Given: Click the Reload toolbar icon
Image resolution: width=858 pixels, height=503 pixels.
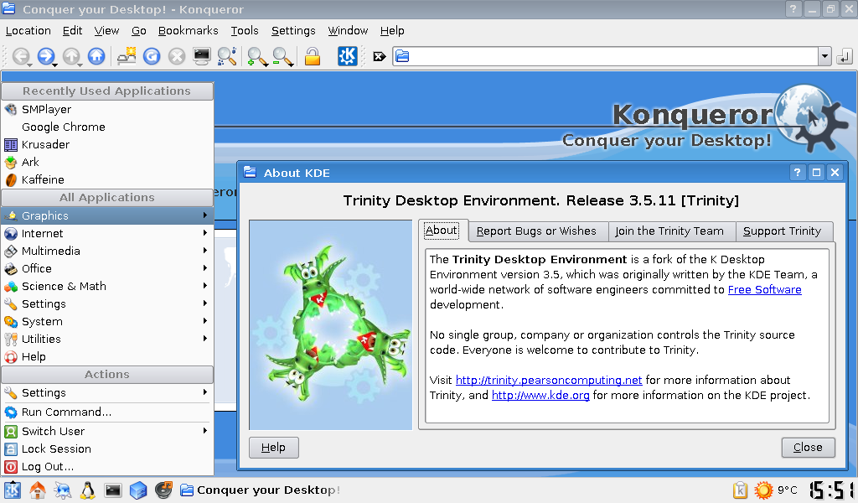Looking at the screenshot, I should (152, 56).
